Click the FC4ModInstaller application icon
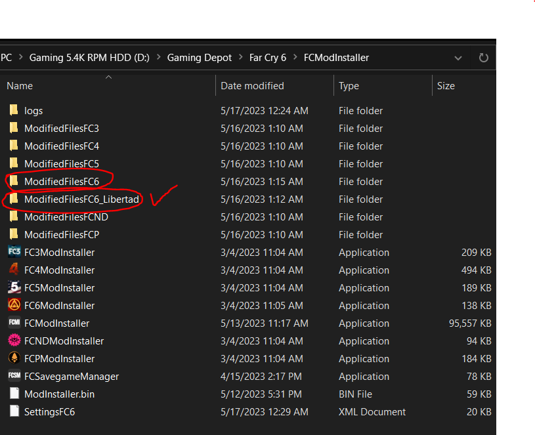 point(14,270)
